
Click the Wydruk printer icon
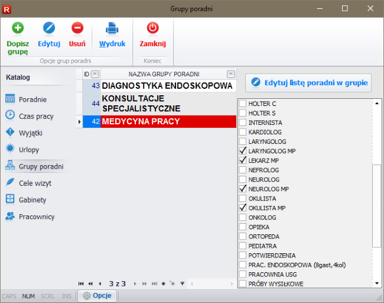point(112,28)
